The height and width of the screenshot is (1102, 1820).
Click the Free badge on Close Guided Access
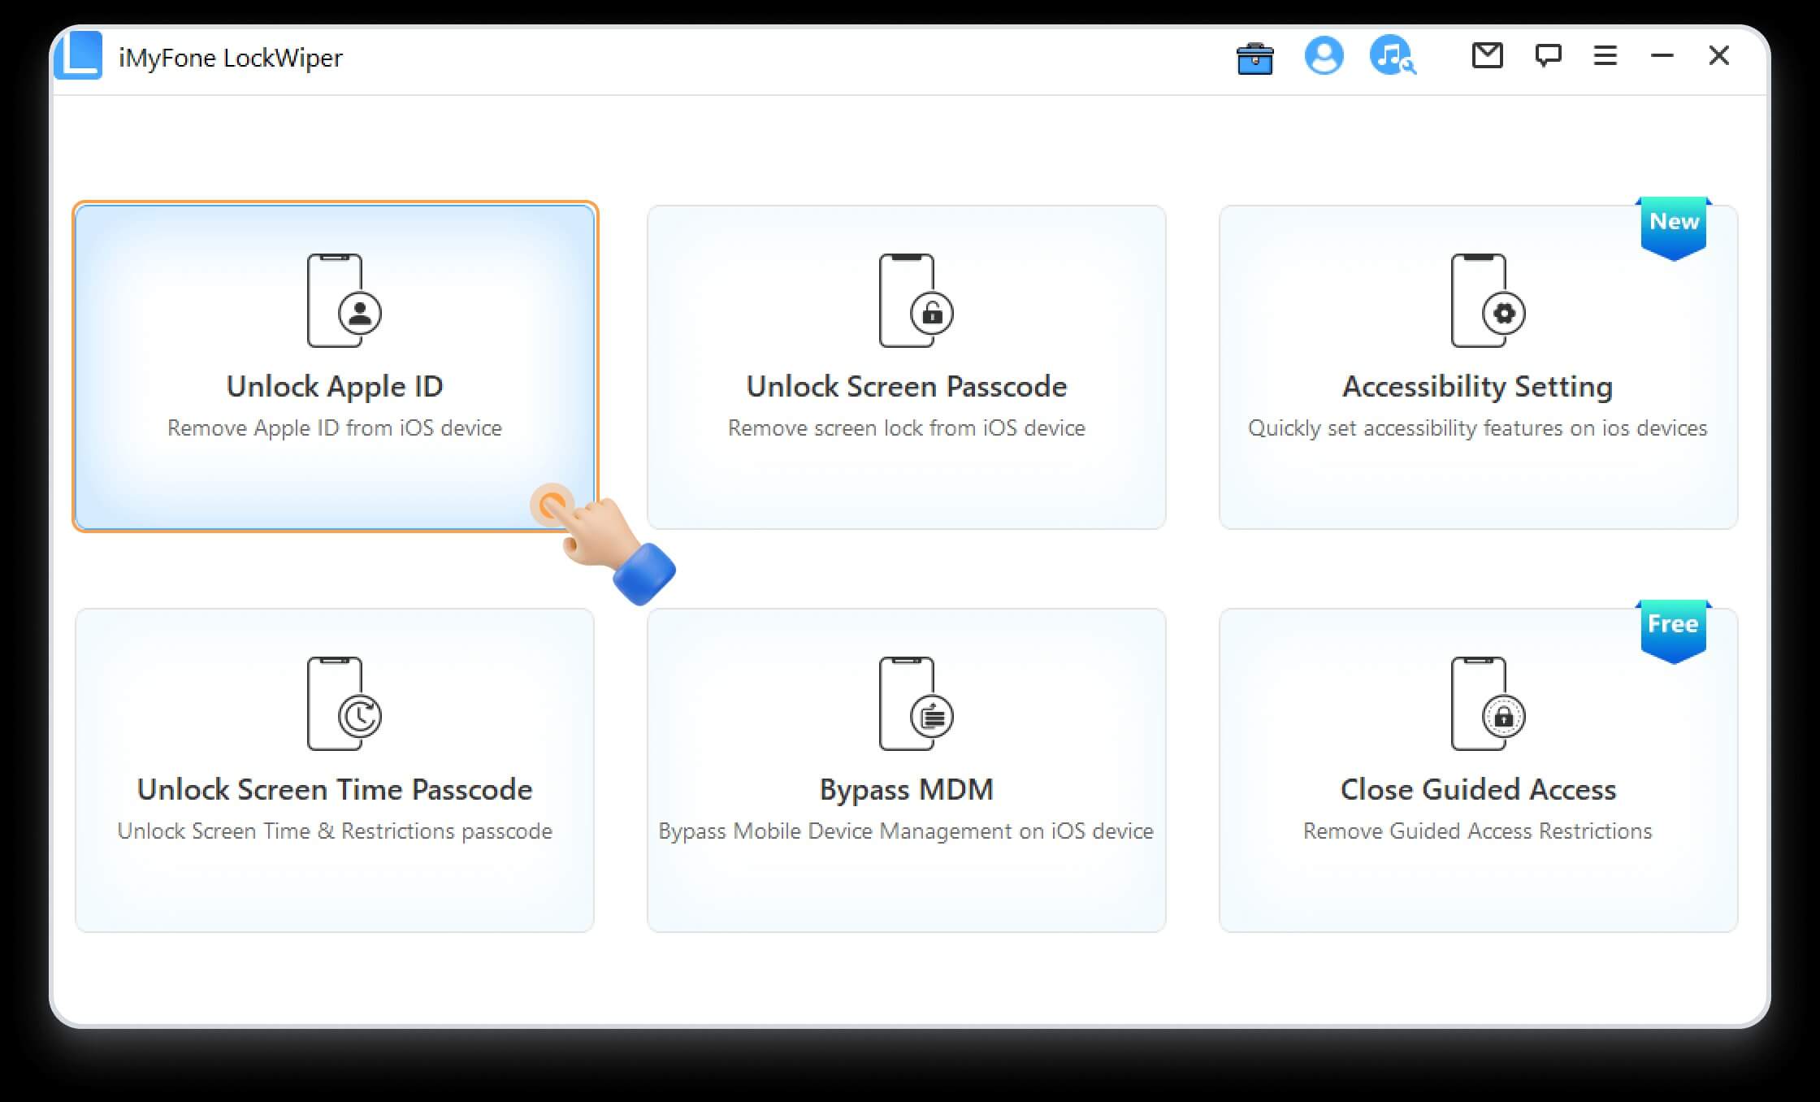point(1674,631)
